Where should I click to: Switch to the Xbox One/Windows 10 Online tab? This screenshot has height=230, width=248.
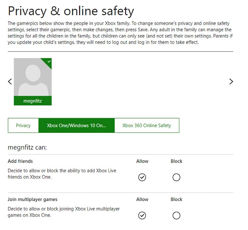coord(77,125)
